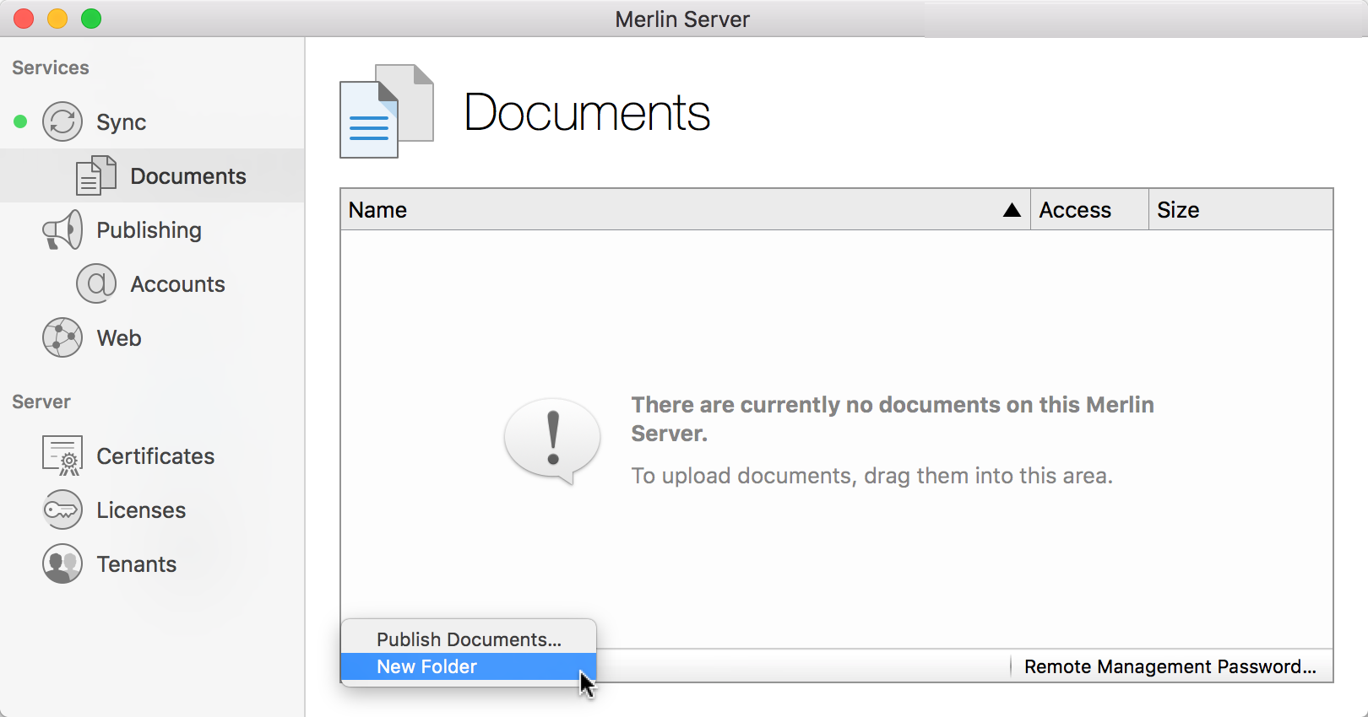Open the Certificates section
This screenshot has height=717, width=1368.
[x=152, y=456]
